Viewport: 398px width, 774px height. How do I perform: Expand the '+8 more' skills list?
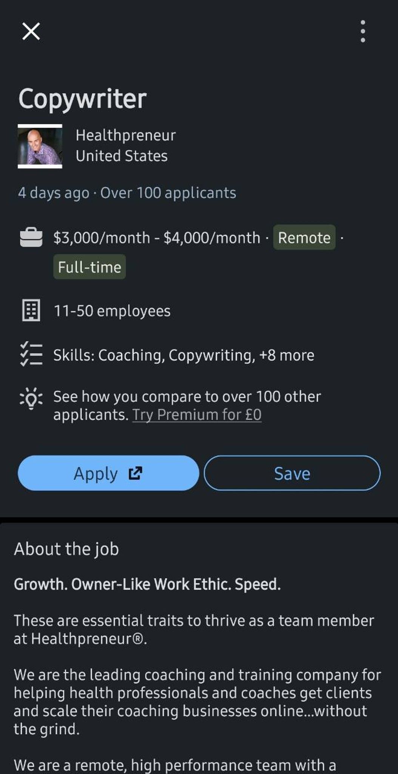coord(287,355)
